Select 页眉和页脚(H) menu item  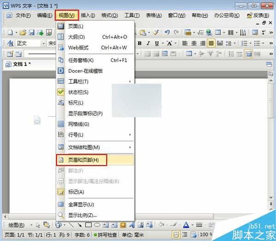[96, 160]
